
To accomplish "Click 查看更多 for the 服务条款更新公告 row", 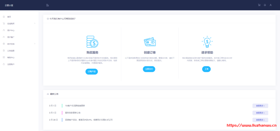I will coord(260,113).
